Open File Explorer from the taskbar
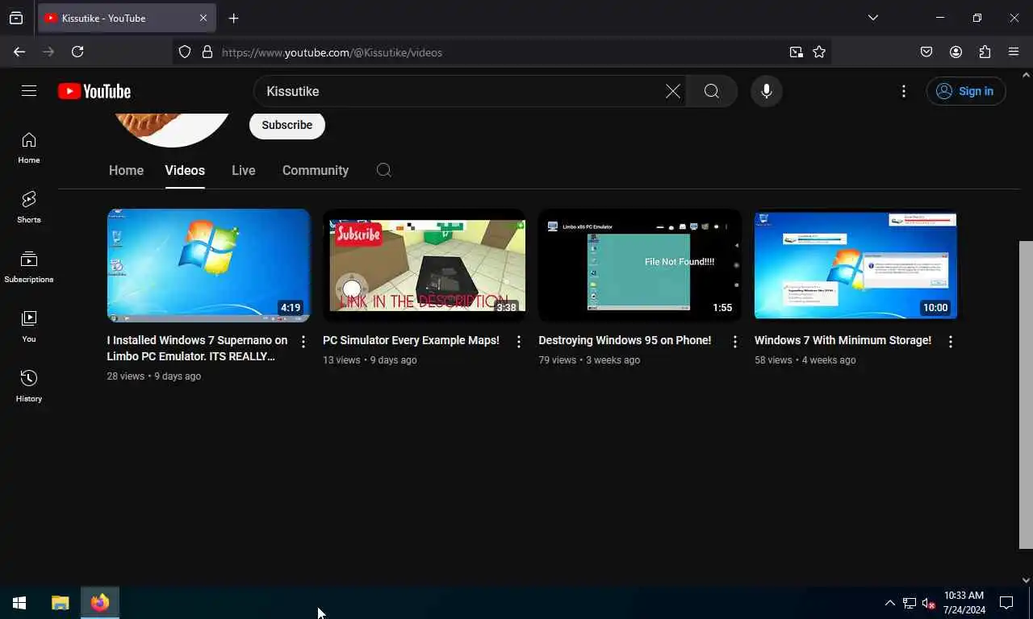 tap(61, 603)
